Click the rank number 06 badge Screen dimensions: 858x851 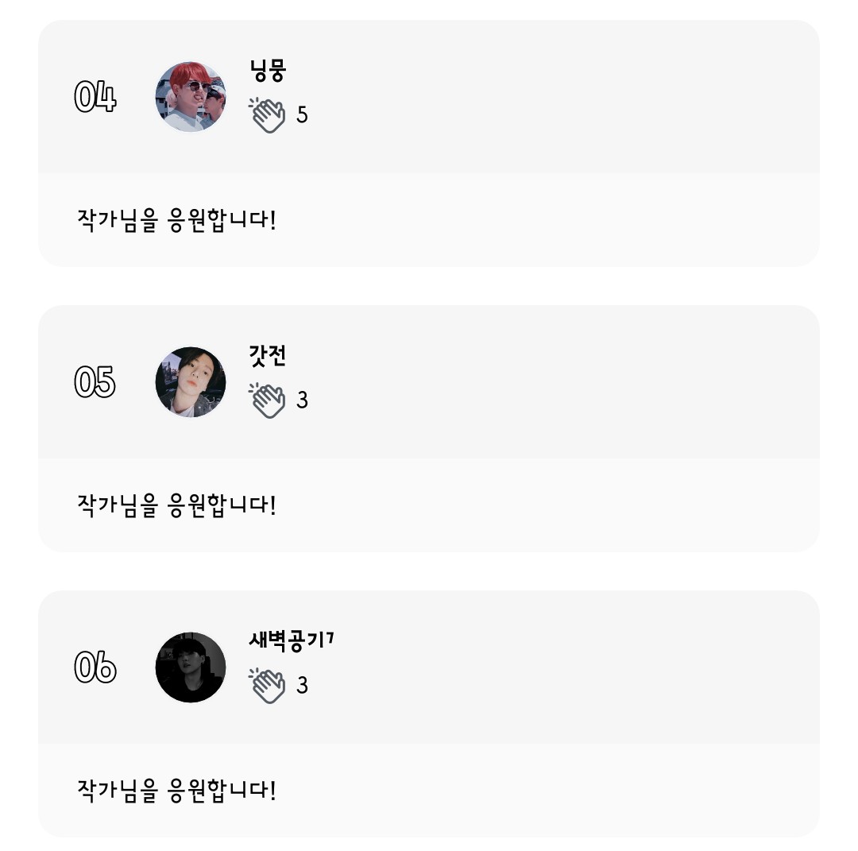[x=95, y=667]
